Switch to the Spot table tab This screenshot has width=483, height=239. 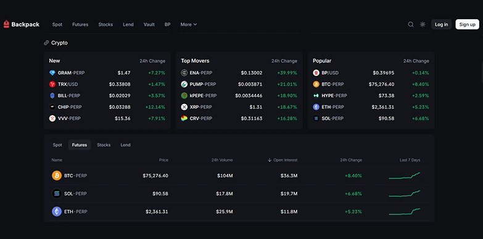(57, 145)
